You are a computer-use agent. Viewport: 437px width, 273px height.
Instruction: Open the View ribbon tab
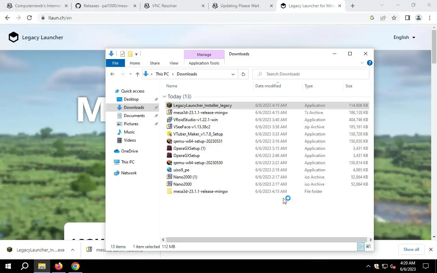click(x=174, y=63)
